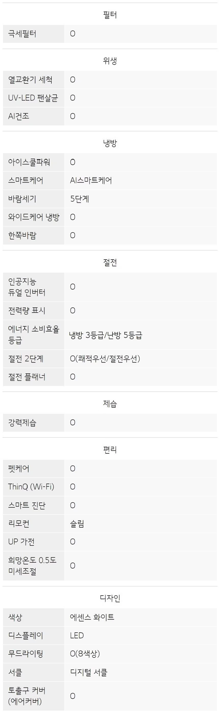Image resolution: width=219 pixels, height=714 pixels.
Task: Click the 5단계 wind strength value
Action: tap(80, 199)
